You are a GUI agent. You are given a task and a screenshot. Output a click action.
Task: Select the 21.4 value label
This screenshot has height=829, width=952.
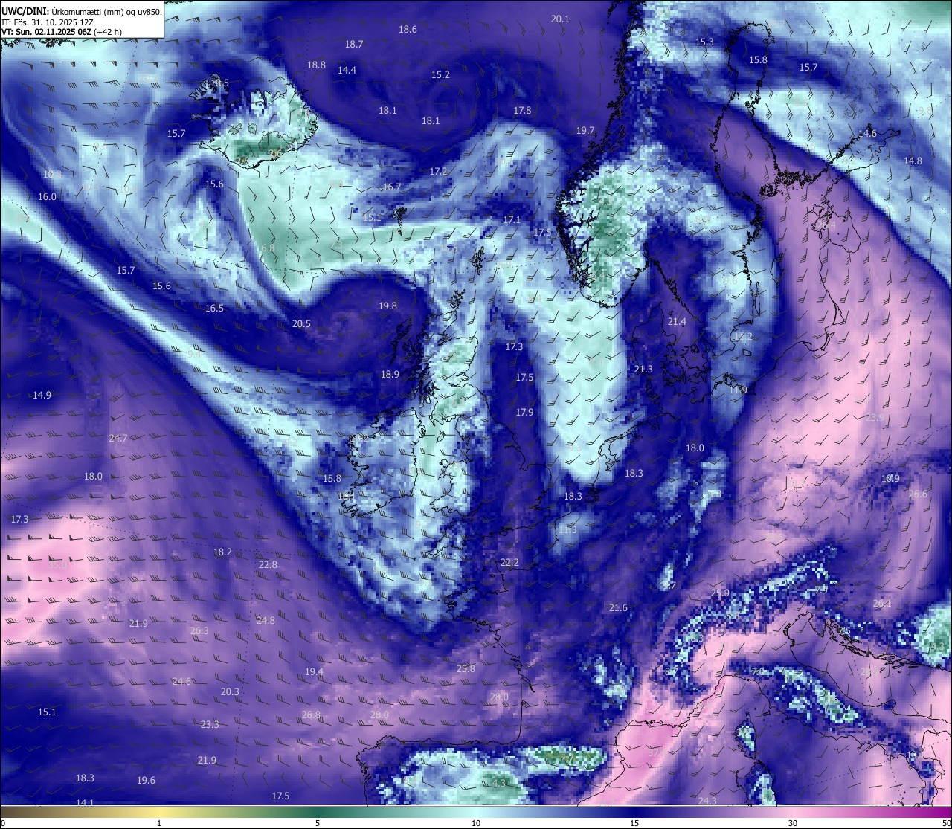pyautogui.click(x=676, y=322)
